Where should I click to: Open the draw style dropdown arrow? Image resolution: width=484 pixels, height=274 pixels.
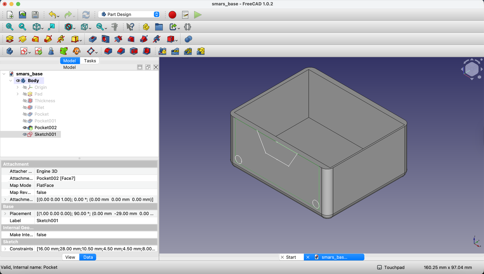click(x=74, y=28)
